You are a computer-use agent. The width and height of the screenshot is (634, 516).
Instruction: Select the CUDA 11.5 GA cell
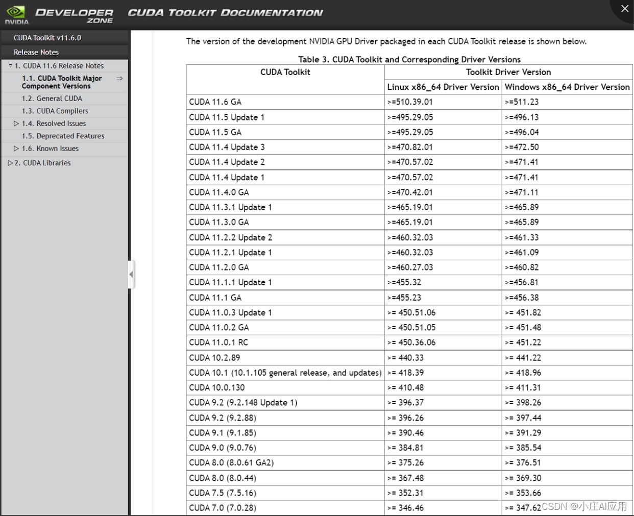tap(285, 132)
